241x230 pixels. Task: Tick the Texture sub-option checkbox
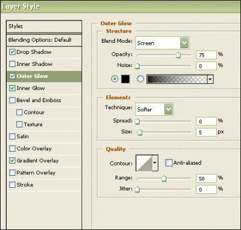tap(19, 124)
